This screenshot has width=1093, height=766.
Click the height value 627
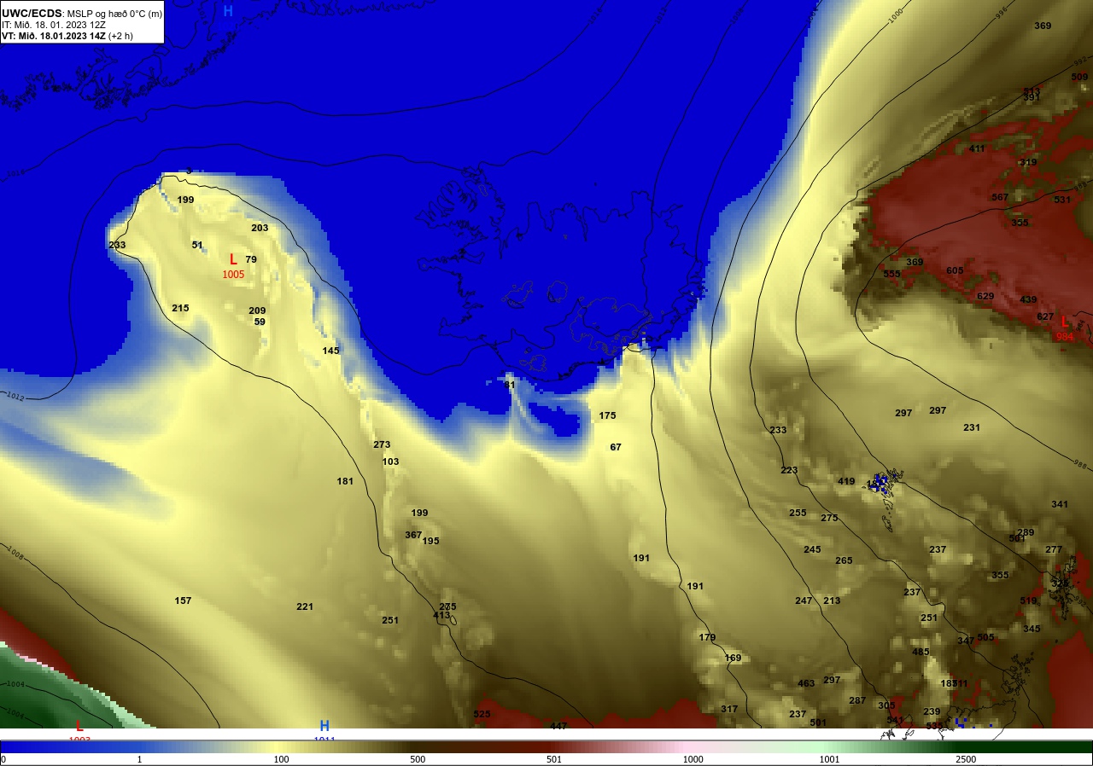(1045, 316)
